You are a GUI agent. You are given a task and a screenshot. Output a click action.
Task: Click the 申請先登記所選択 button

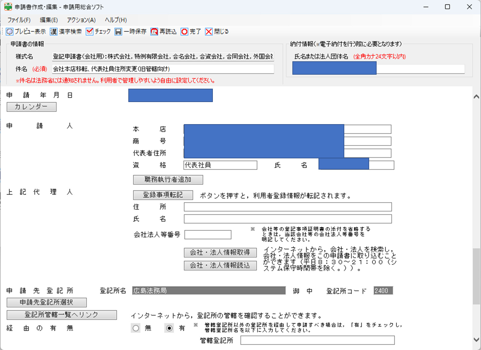coord(47,302)
